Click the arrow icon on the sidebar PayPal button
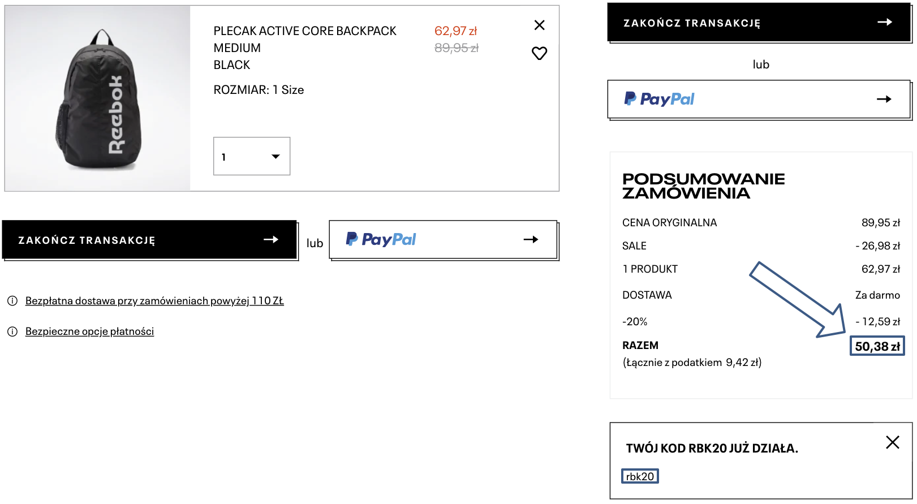Viewport: 917px width, 504px height. point(884,99)
